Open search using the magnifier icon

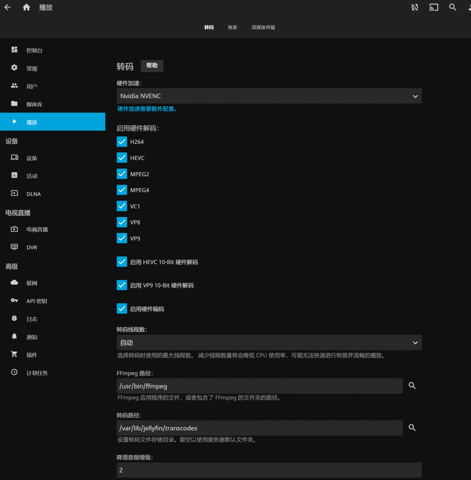452,7
